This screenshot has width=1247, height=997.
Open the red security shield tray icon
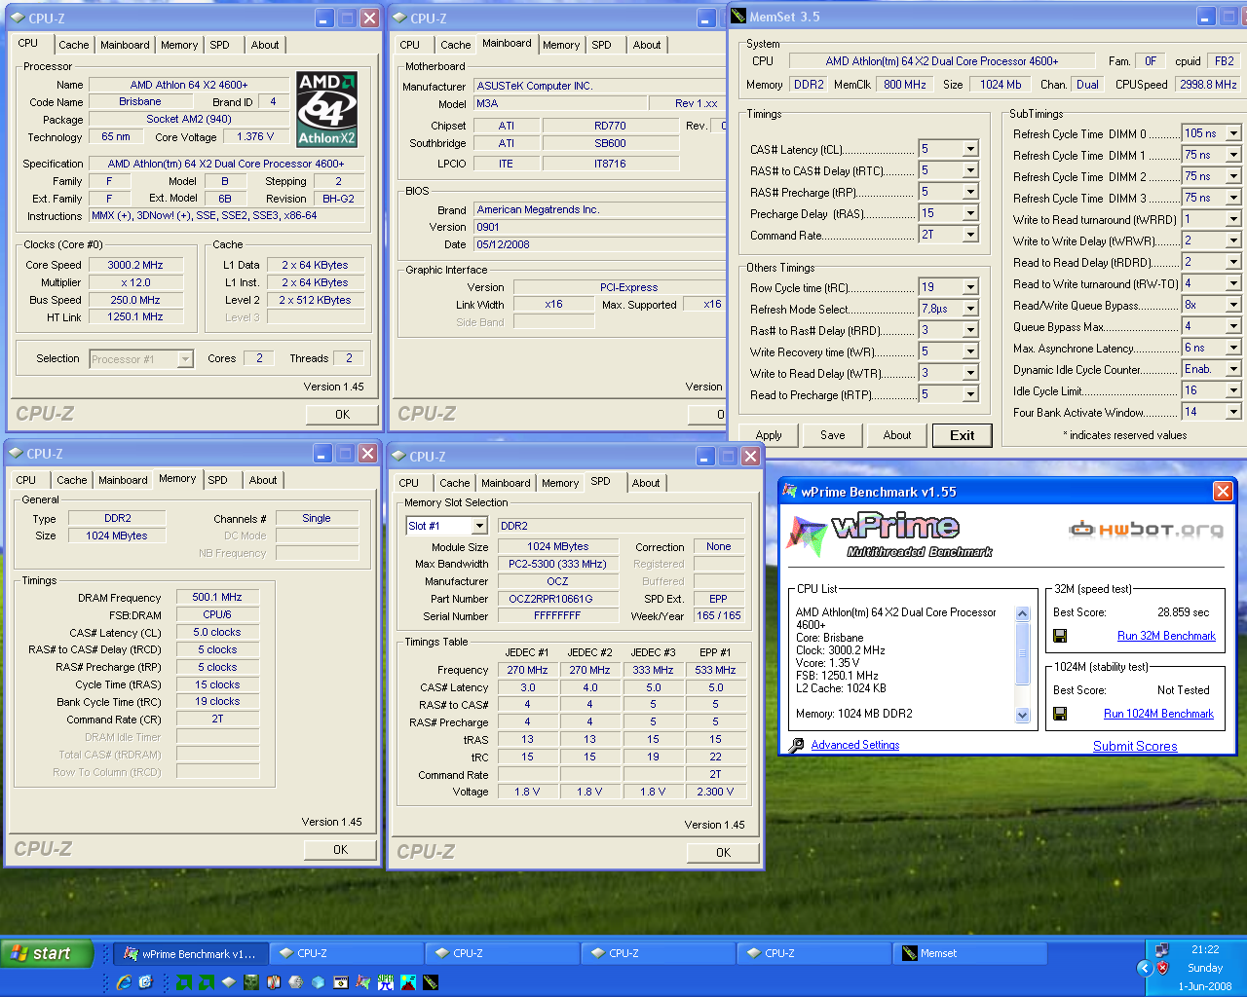pyautogui.click(x=1162, y=968)
